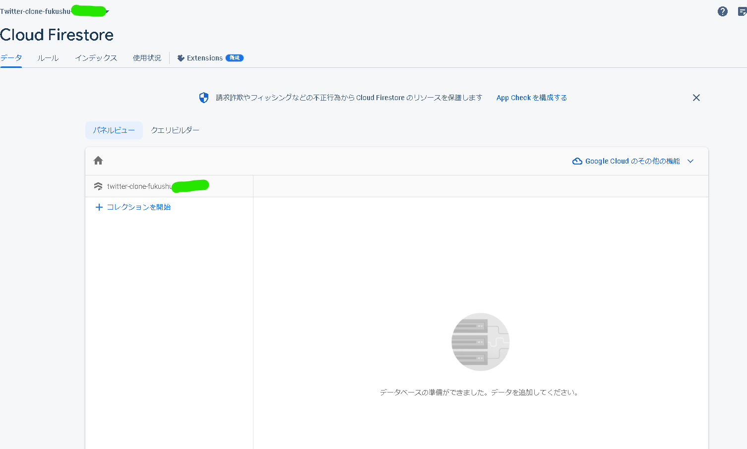This screenshot has height=449, width=747.
Task: Click コレクションを開始 to add collection
Action: pyautogui.click(x=139, y=207)
